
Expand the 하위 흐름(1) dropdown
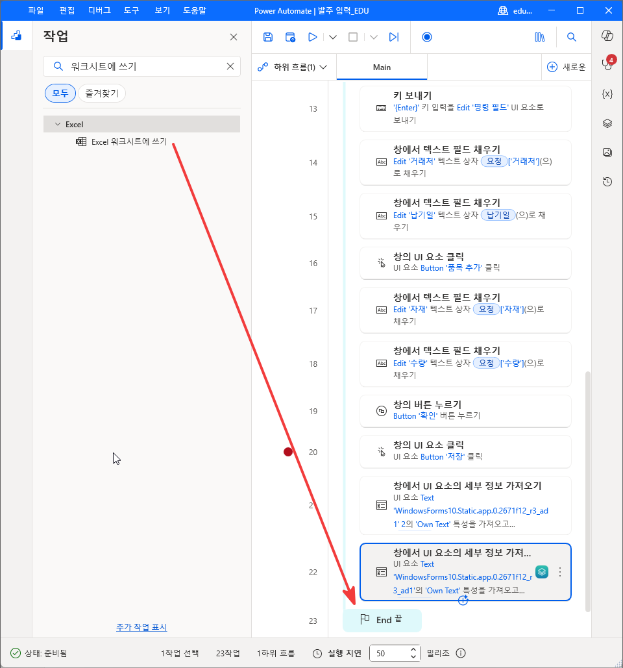(x=293, y=67)
